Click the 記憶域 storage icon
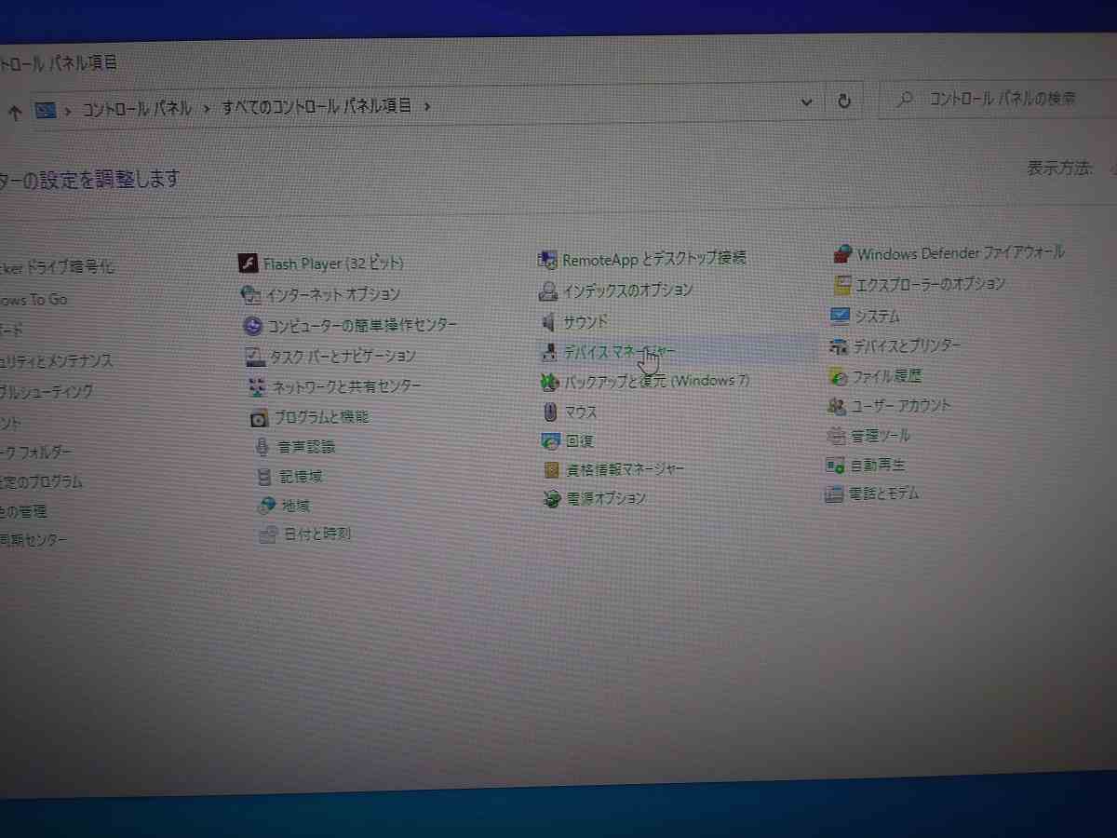The width and height of the screenshot is (1117, 838). [265, 477]
